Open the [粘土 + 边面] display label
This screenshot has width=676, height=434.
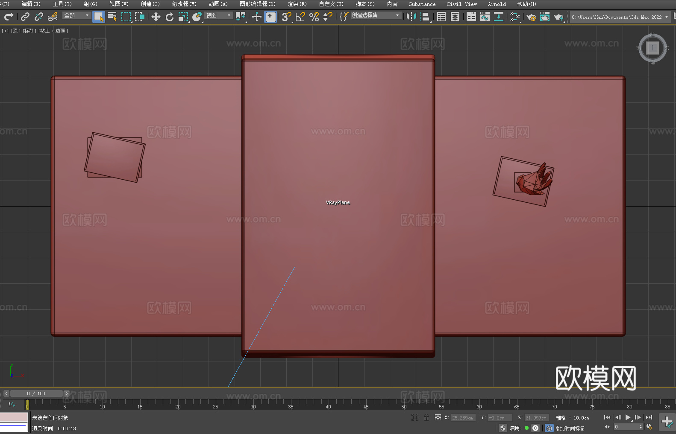point(53,31)
